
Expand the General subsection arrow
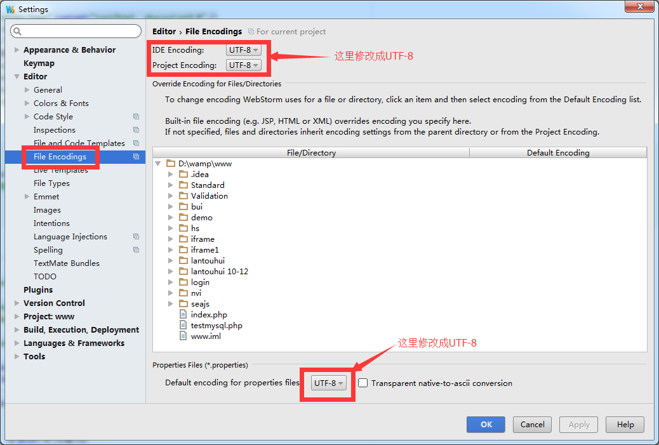coord(27,90)
